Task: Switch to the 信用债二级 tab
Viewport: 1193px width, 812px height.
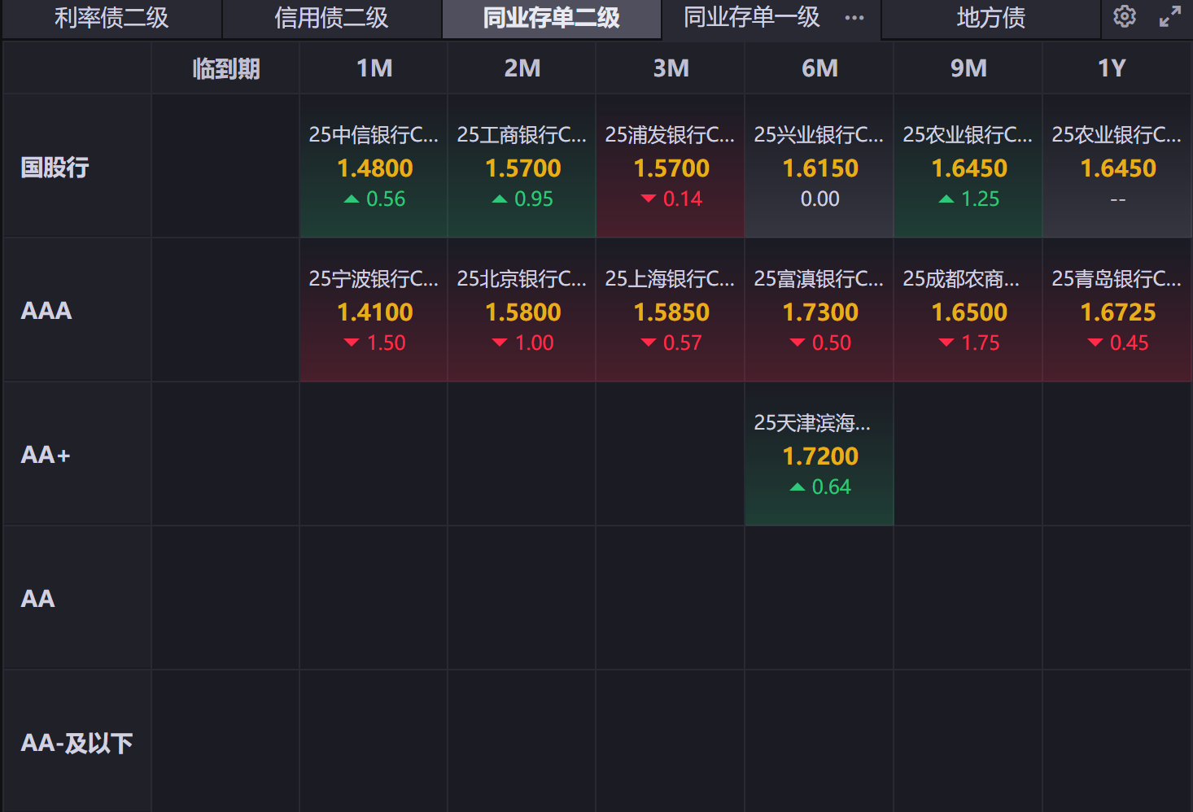Action: [x=332, y=18]
